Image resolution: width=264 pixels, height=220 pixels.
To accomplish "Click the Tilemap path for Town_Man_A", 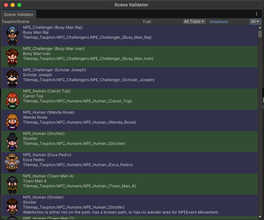I will [x=79, y=186].
